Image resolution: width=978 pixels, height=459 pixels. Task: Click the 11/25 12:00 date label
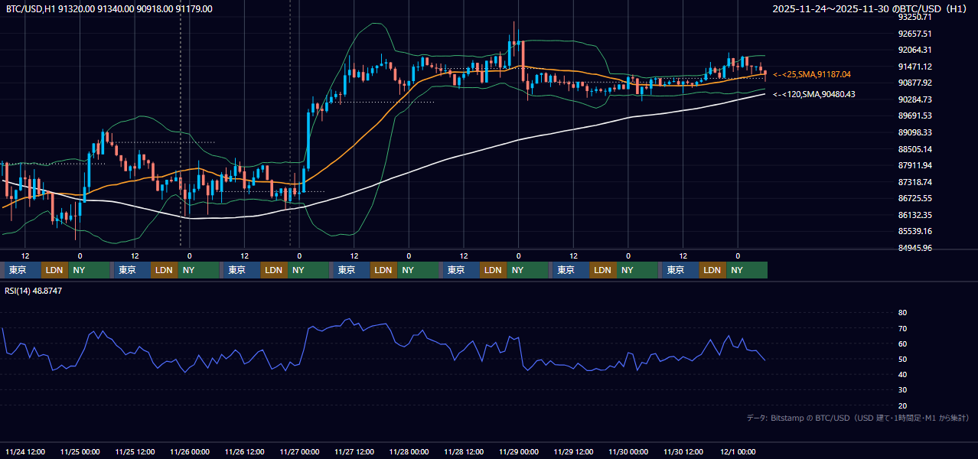(135, 452)
